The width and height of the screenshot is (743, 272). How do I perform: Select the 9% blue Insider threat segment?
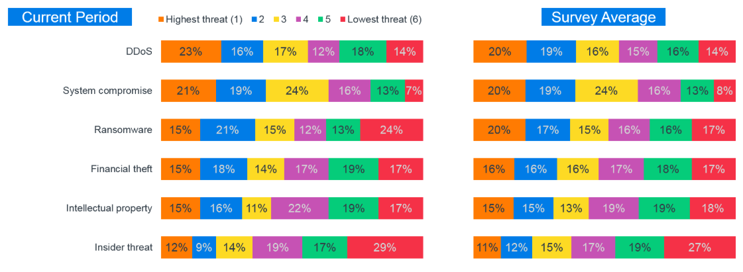click(x=203, y=248)
